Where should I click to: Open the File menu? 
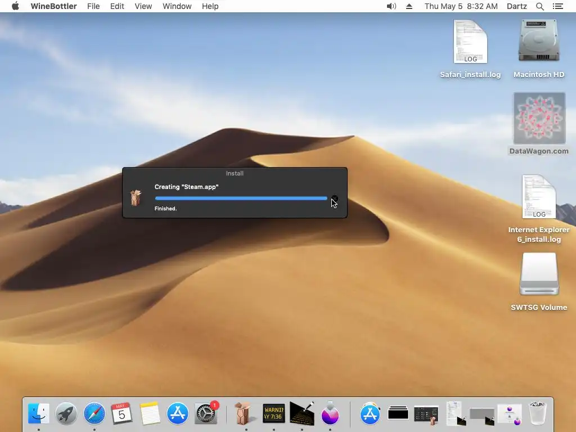(93, 6)
